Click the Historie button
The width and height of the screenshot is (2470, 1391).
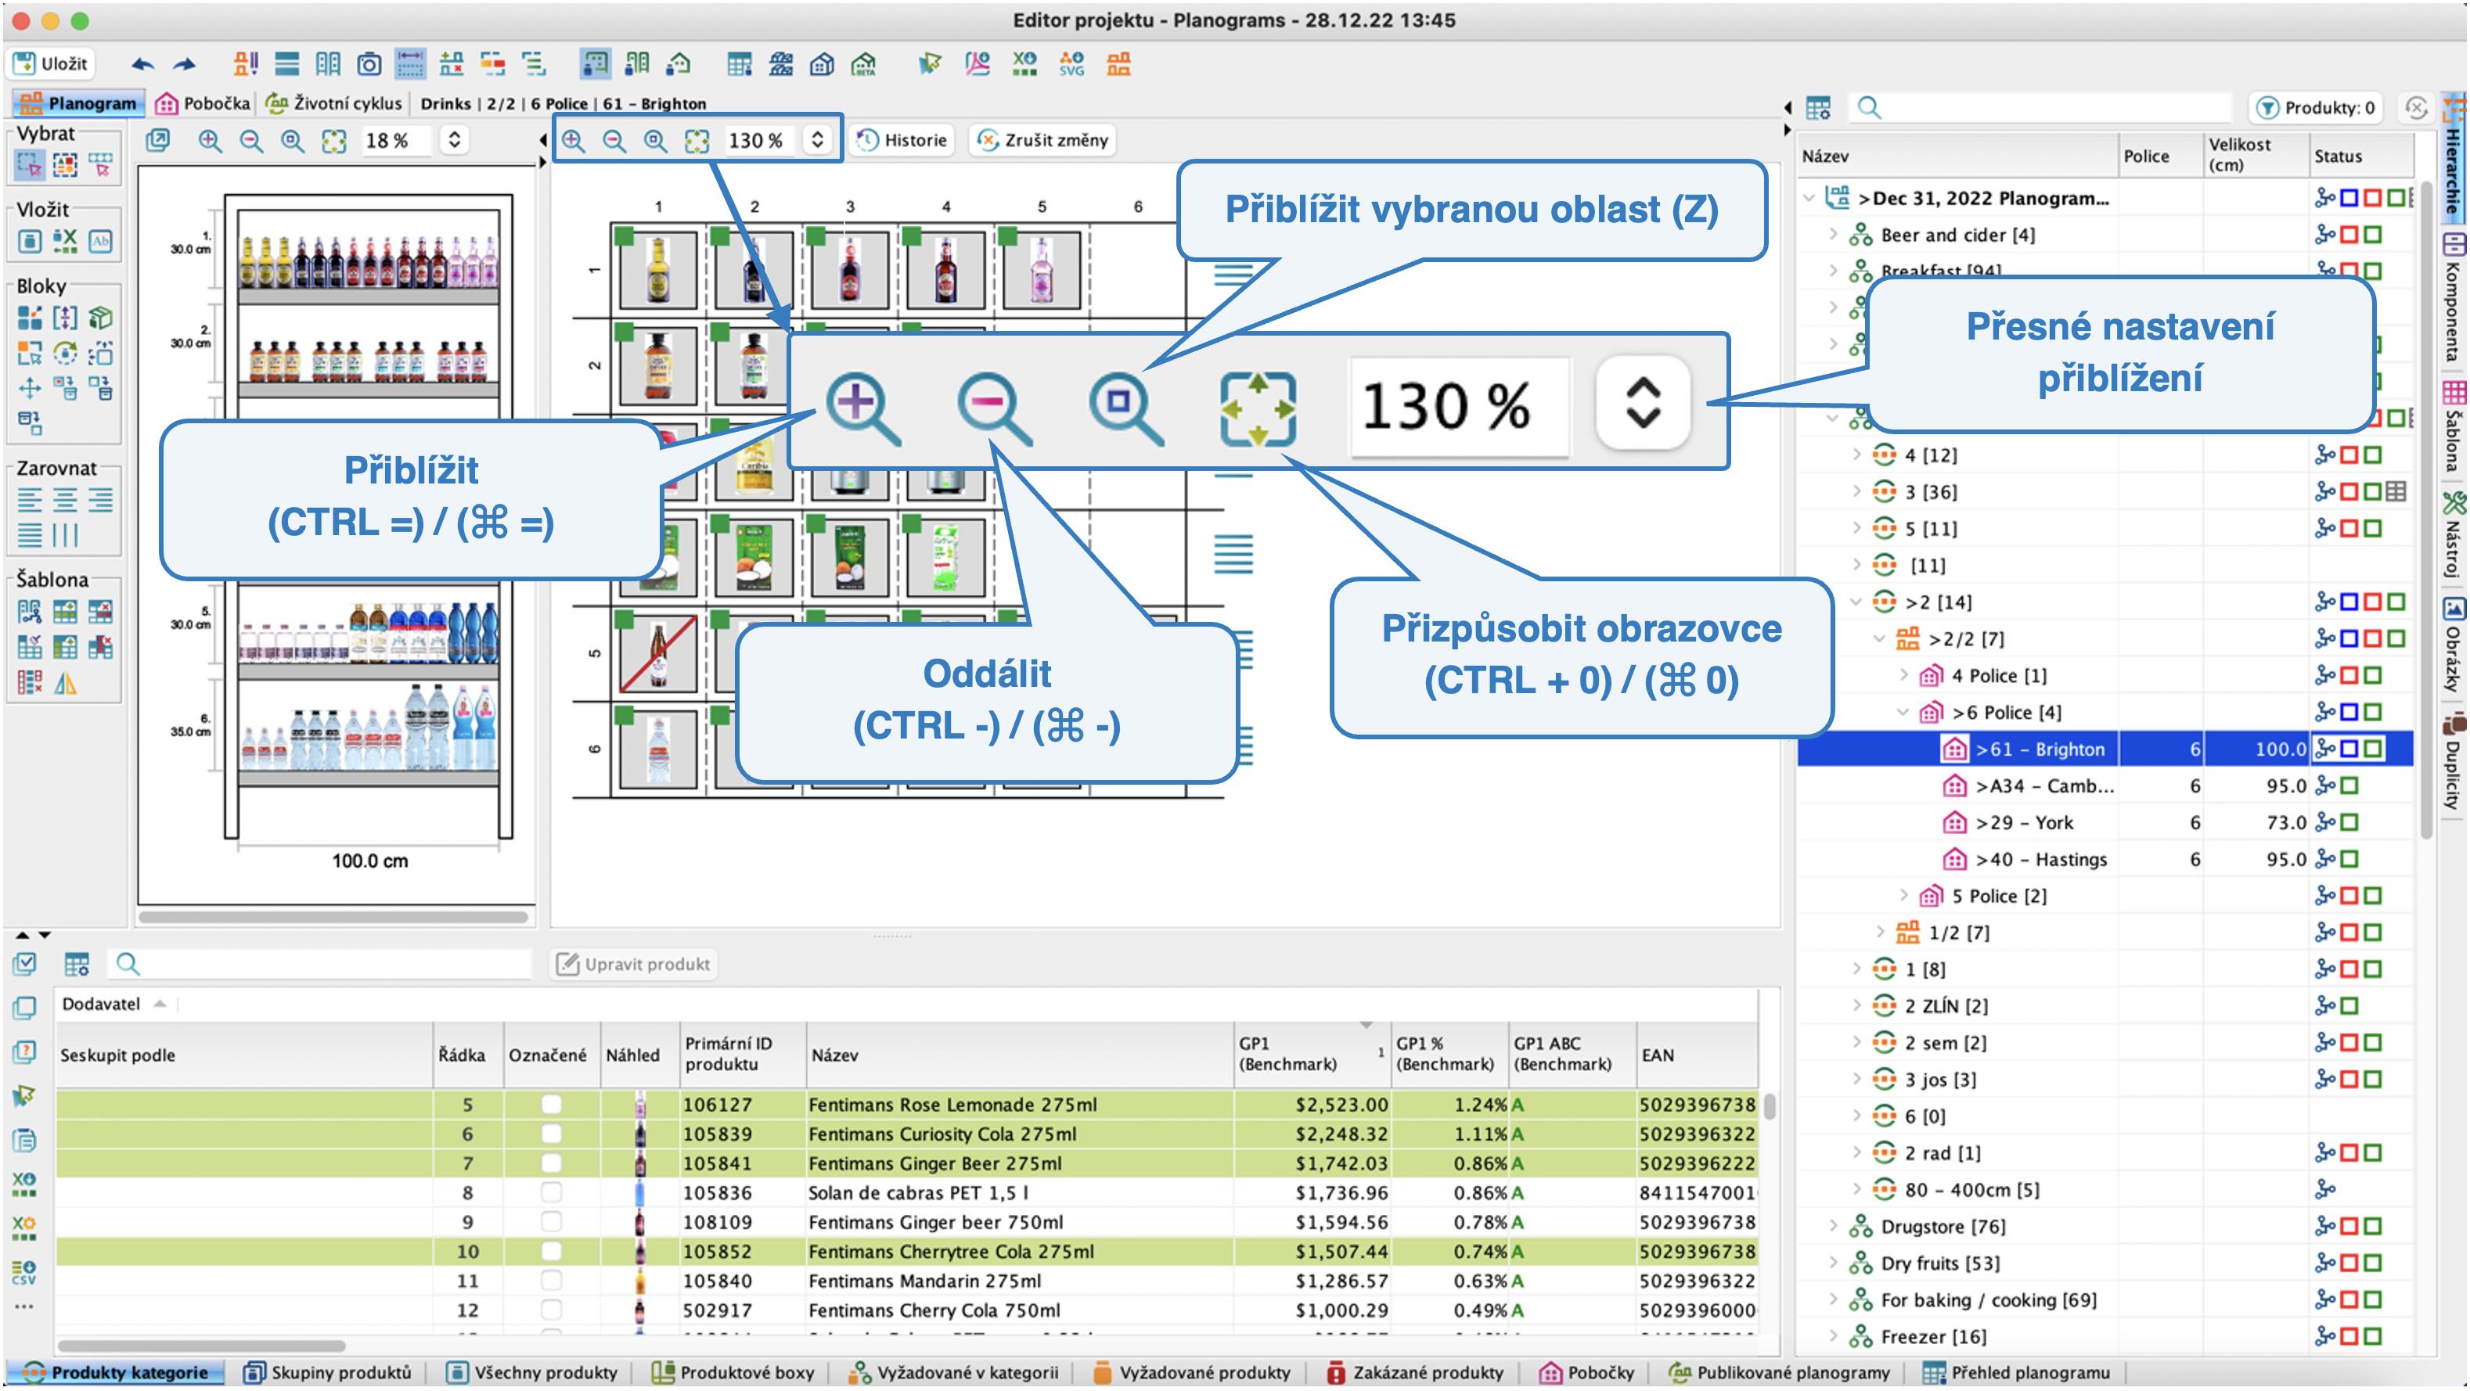click(902, 140)
